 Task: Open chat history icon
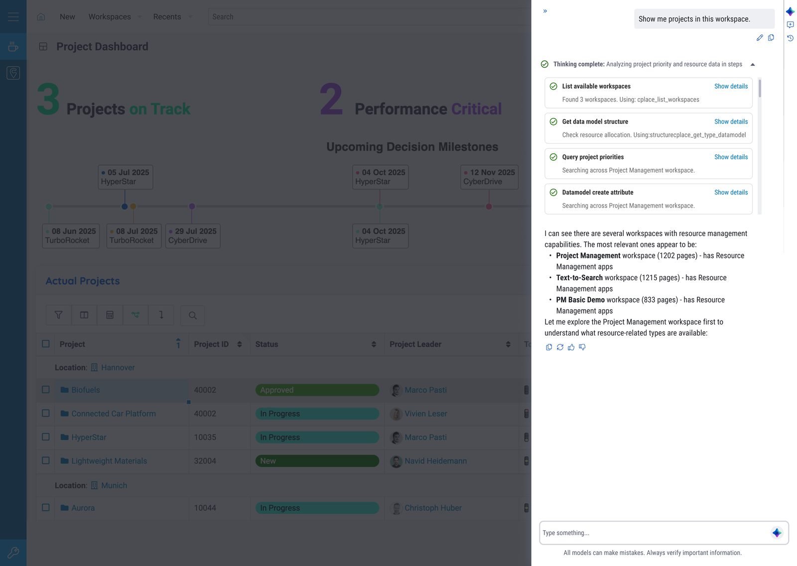point(790,38)
